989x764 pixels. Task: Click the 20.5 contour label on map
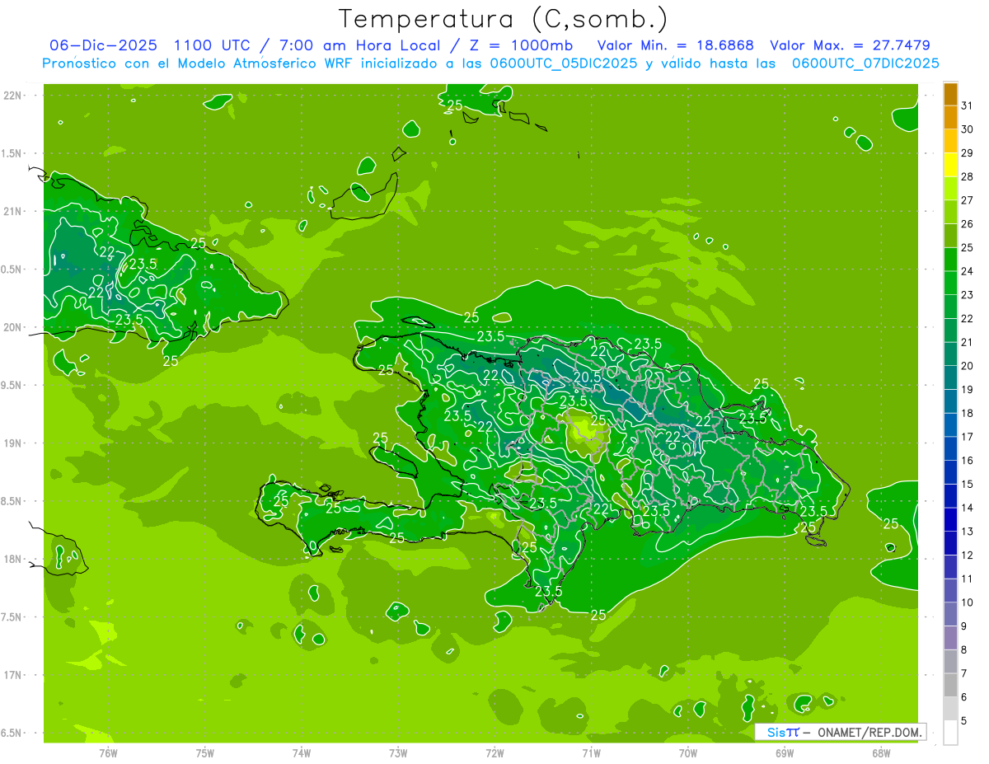point(586,377)
